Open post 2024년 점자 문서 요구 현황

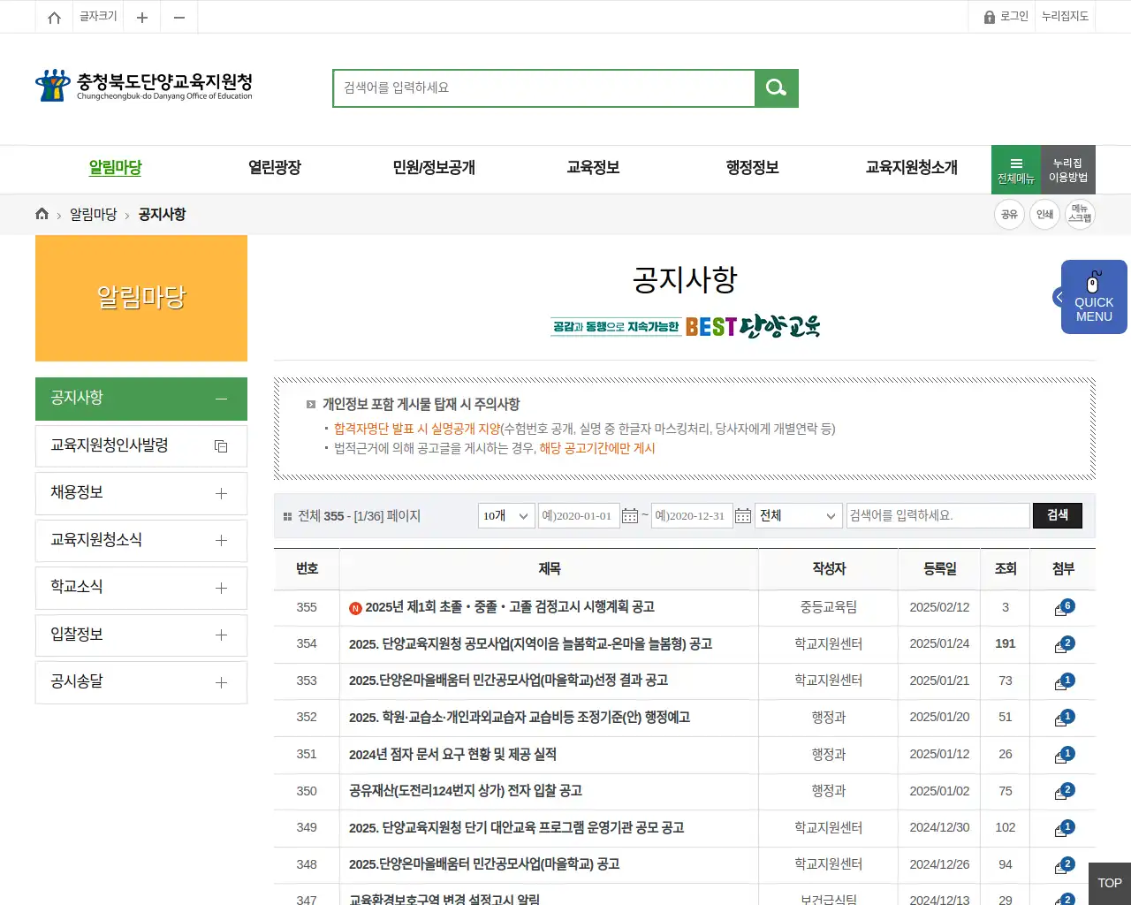tap(452, 755)
